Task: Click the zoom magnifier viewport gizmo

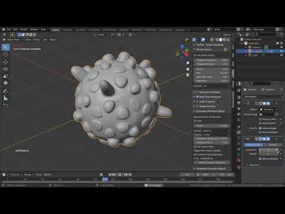Action: [188, 63]
